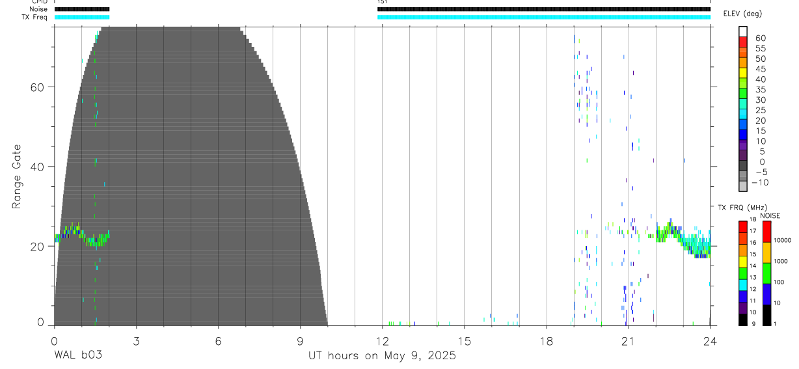The height and width of the screenshot is (369, 799).
Task: Click "UT hours on May 9, 2025" caption
Action: click(382, 355)
